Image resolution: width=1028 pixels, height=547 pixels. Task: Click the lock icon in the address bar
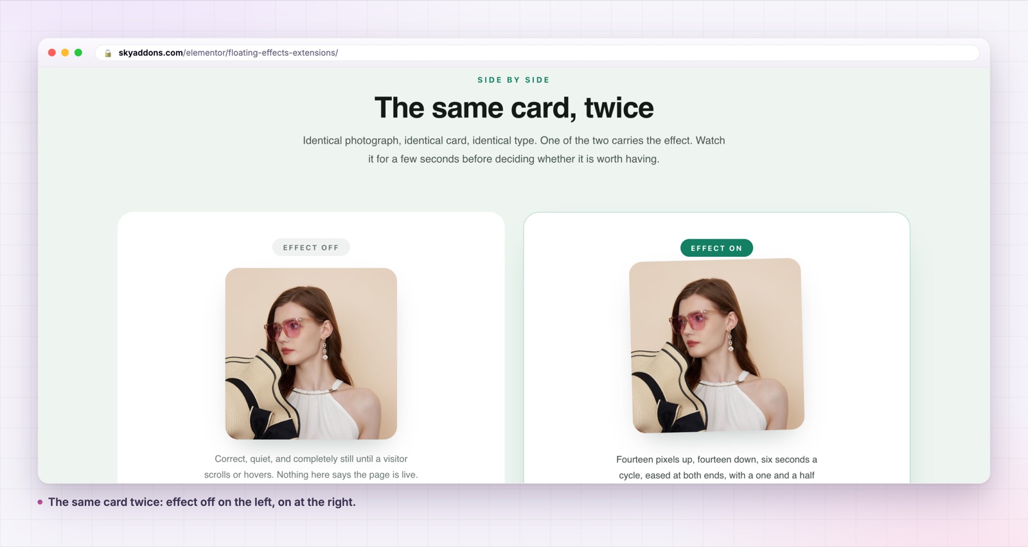[x=108, y=53]
